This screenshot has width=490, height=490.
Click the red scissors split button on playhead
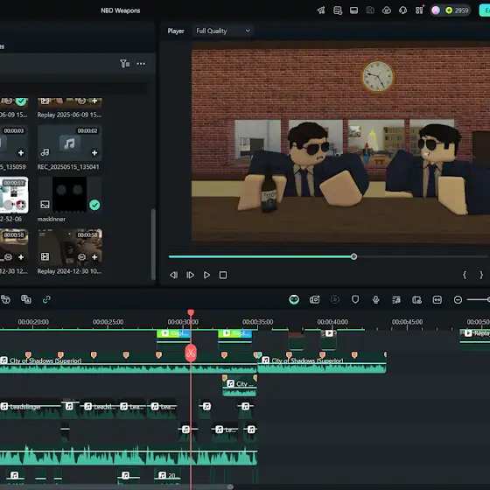point(191,353)
